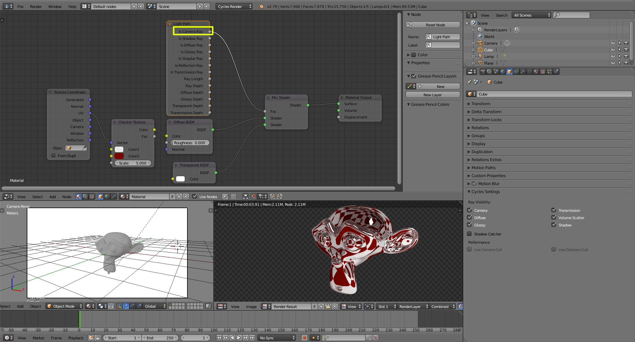
Task: Uncheck Transmission ray visibility
Action: tap(554, 210)
